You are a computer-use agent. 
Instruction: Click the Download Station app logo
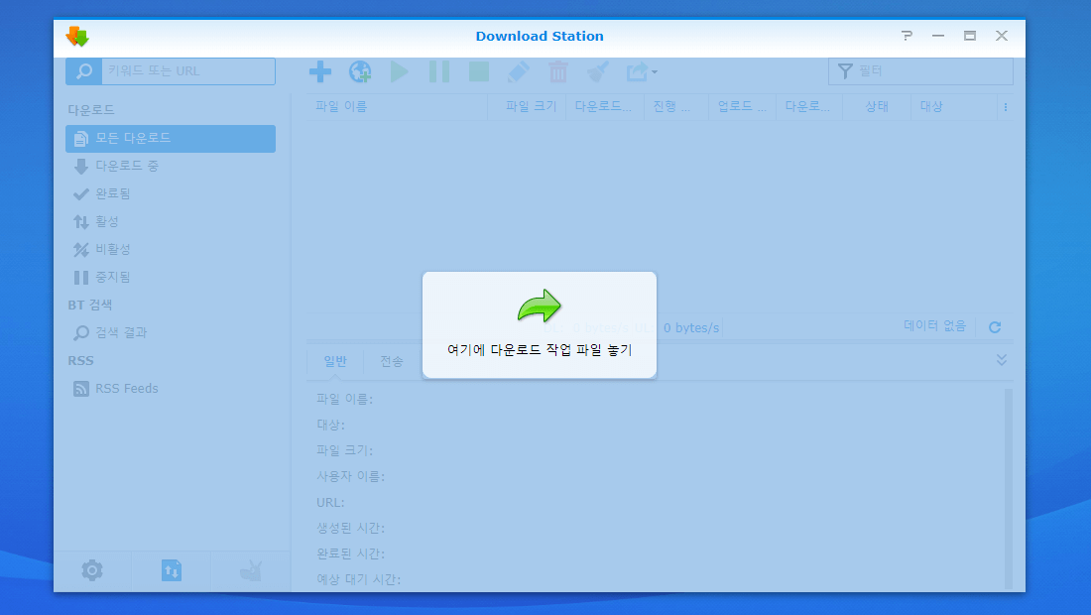coord(77,36)
